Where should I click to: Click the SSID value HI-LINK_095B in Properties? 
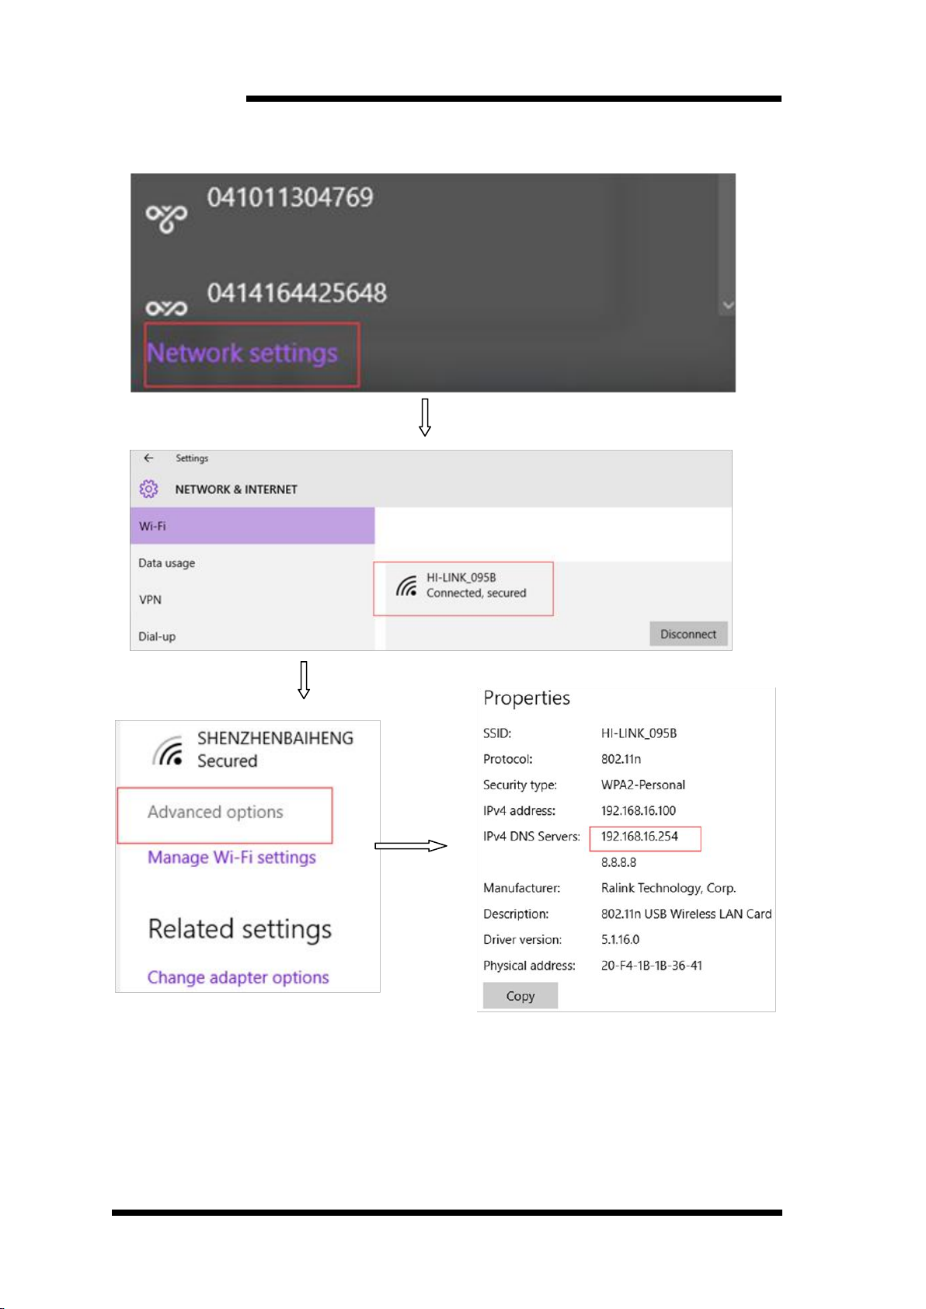point(639,733)
